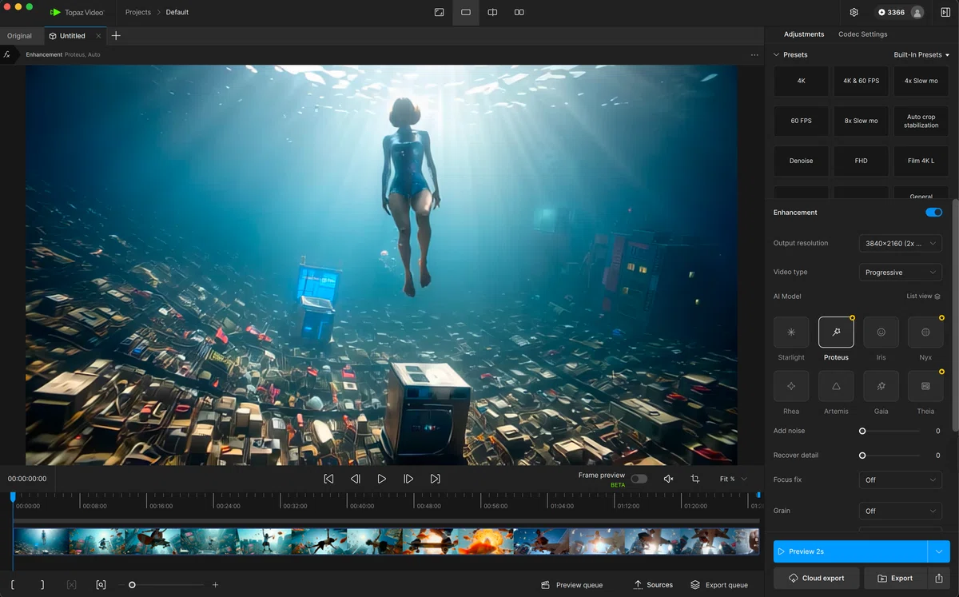Image resolution: width=959 pixels, height=597 pixels.
Task: Open the Grain dropdown
Action: (x=901, y=511)
